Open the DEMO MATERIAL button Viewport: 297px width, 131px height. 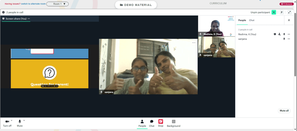point(136,5)
